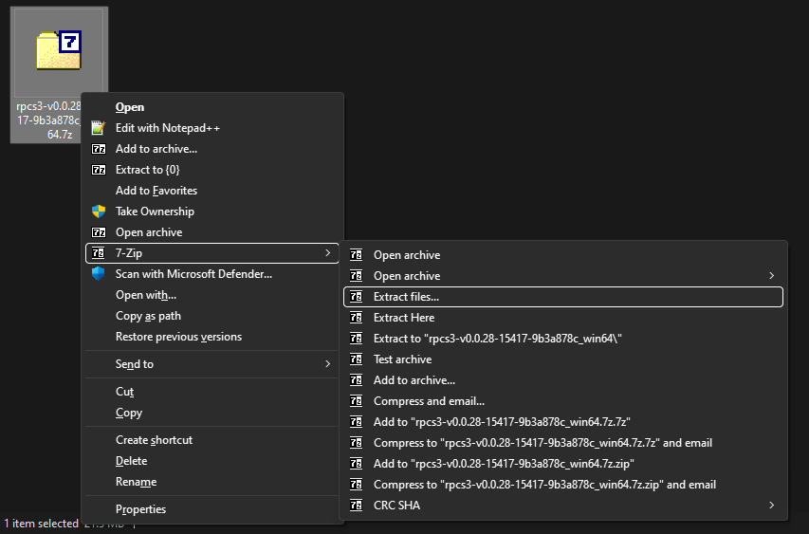This screenshot has height=534, width=809.
Task: Choose Cut from the context menu
Action: pos(212,392)
